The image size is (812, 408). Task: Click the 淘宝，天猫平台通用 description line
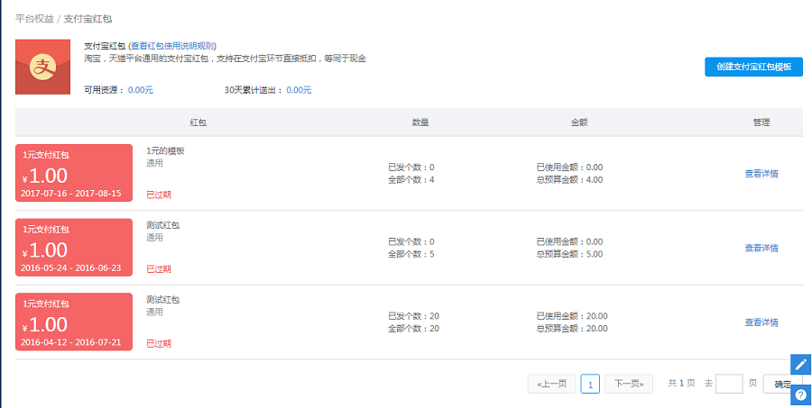[x=226, y=59]
